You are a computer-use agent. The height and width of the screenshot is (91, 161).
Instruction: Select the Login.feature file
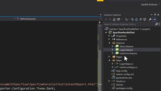click(126, 50)
